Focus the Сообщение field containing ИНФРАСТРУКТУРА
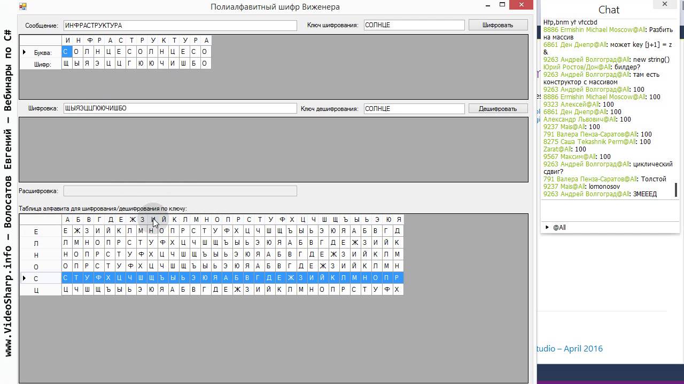This screenshot has height=384, width=684. pyautogui.click(x=180, y=26)
